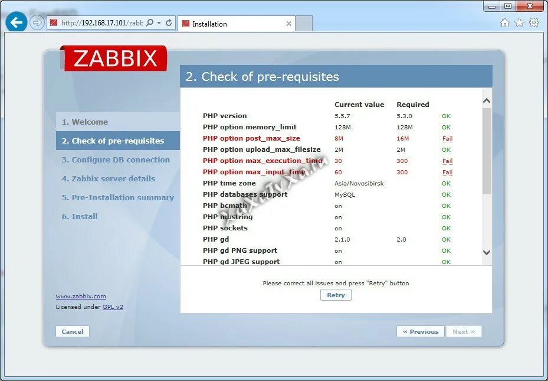Click 'Asia/Novosibirsk' time zone value
This screenshot has height=381, width=548.
(x=359, y=183)
